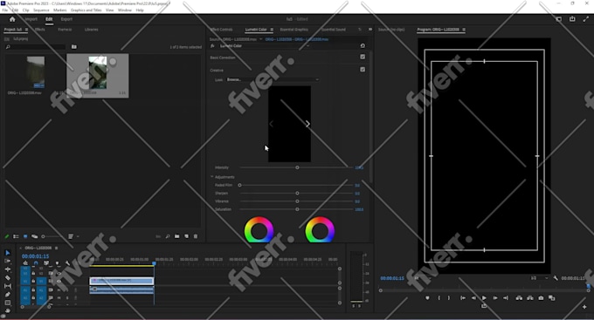Toggle Snap in Timeline (magnet)

coord(36,263)
